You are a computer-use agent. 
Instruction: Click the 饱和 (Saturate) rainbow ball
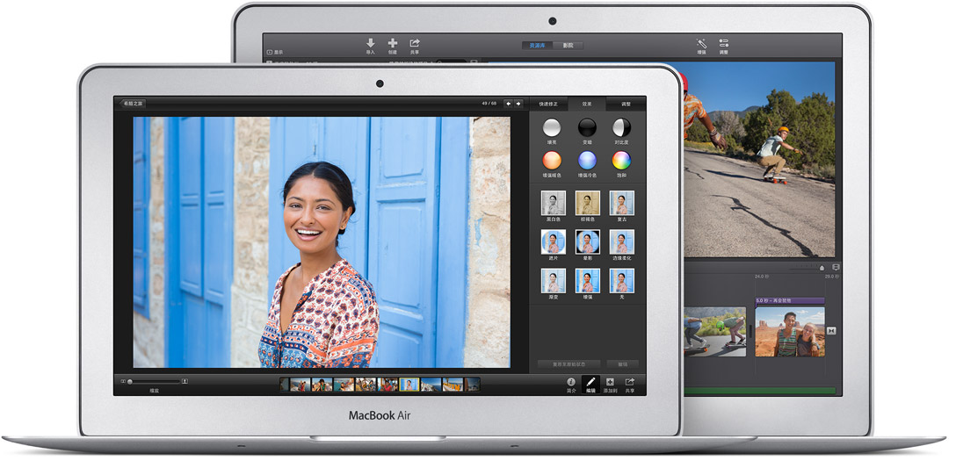tap(621, 161)
